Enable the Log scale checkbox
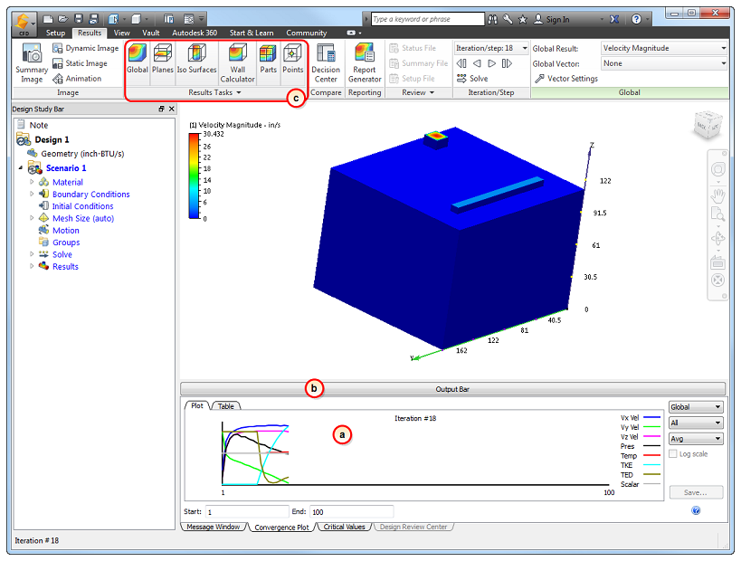The height and width of the screenshot is (561, 741). coord(673,453)
